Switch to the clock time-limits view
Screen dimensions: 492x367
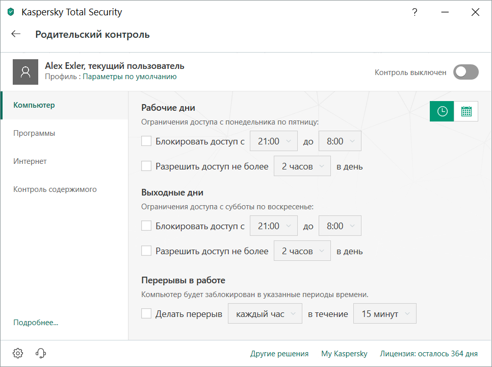click(x=442, y=111)
